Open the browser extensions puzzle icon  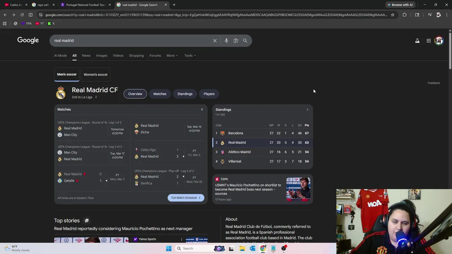coord(404,15)
